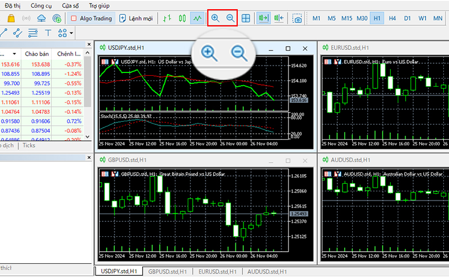Click one-click trading icon in USDJPY chart
Viewport: 449px width, 277px height.
coord(105,61)
